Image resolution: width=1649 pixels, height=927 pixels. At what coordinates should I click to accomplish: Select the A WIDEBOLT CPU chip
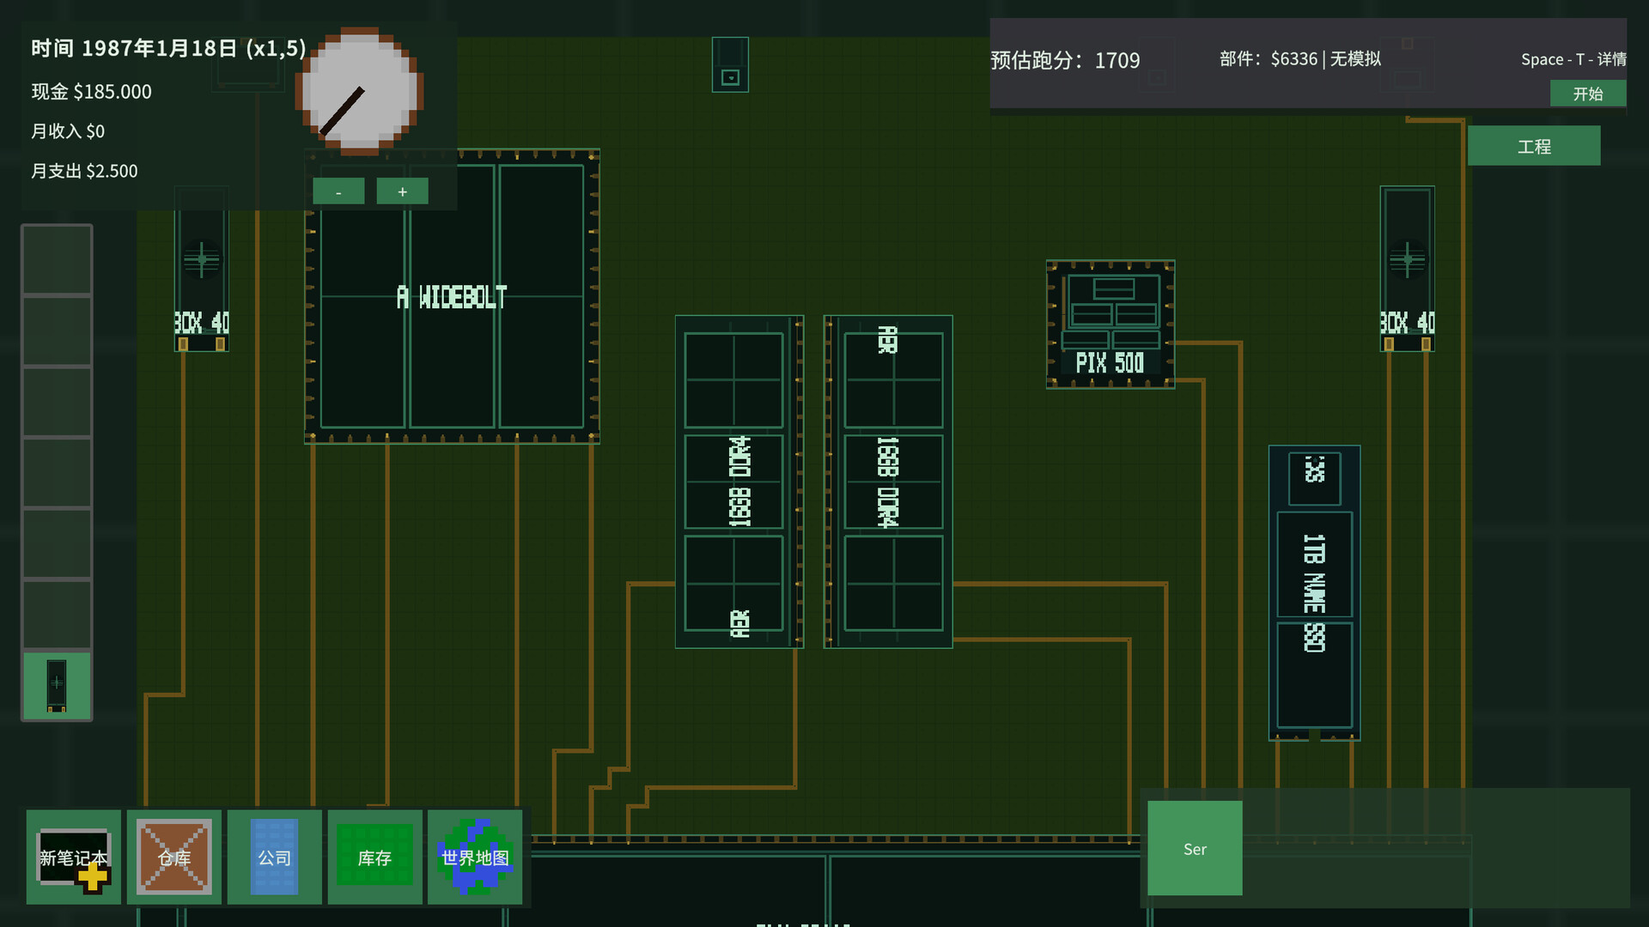coord(452,296)
